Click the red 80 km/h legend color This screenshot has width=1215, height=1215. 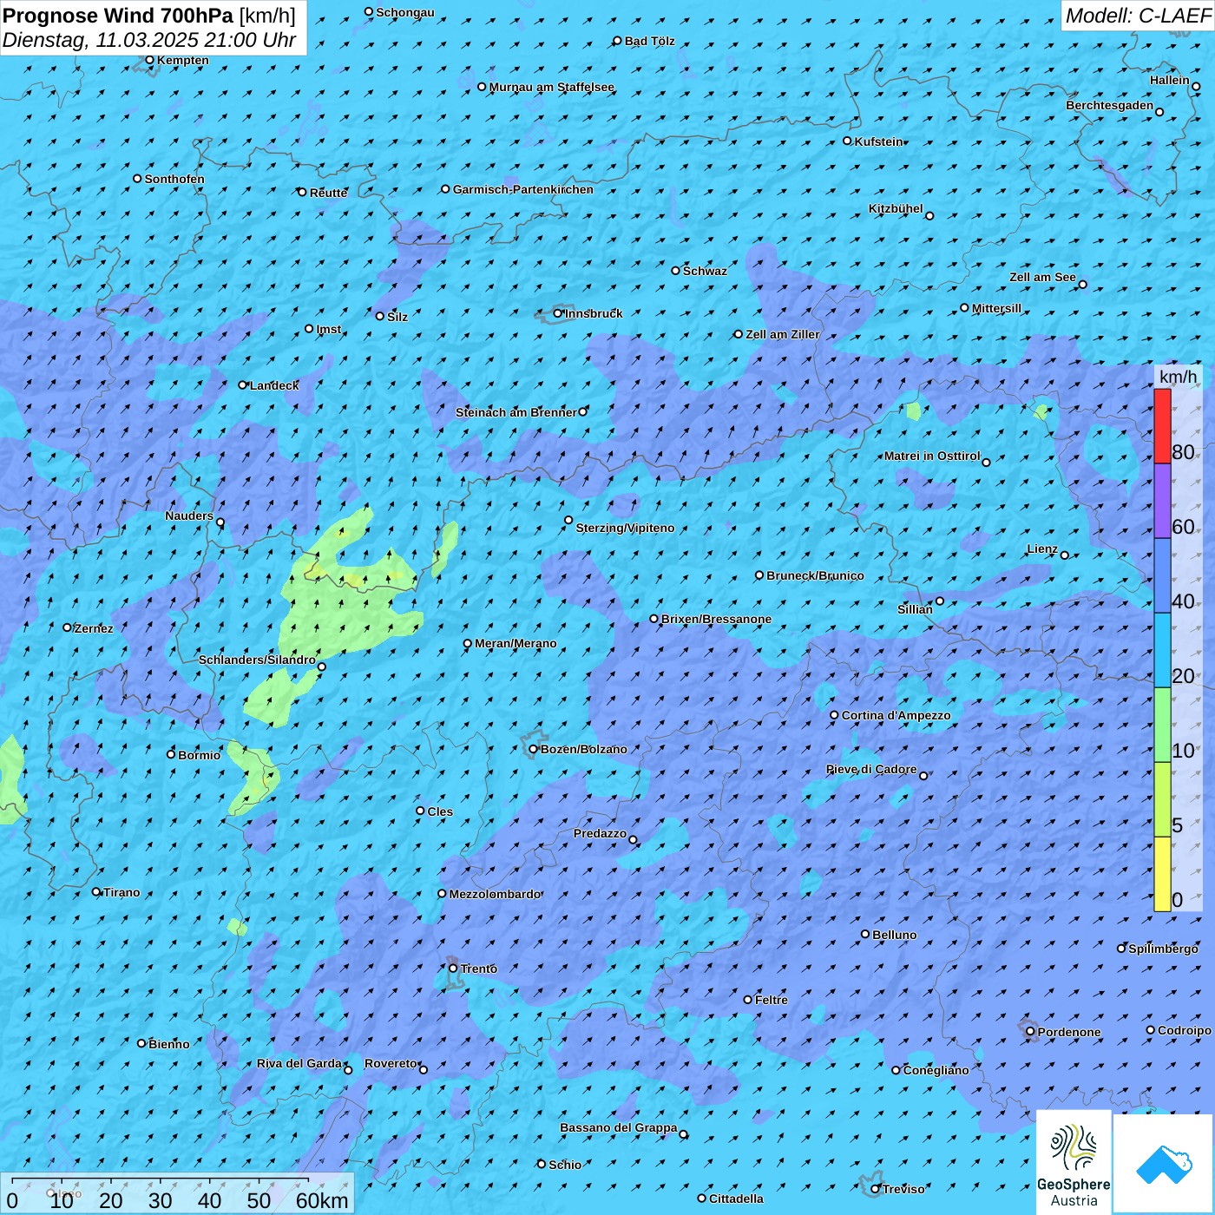point(1162,426)
